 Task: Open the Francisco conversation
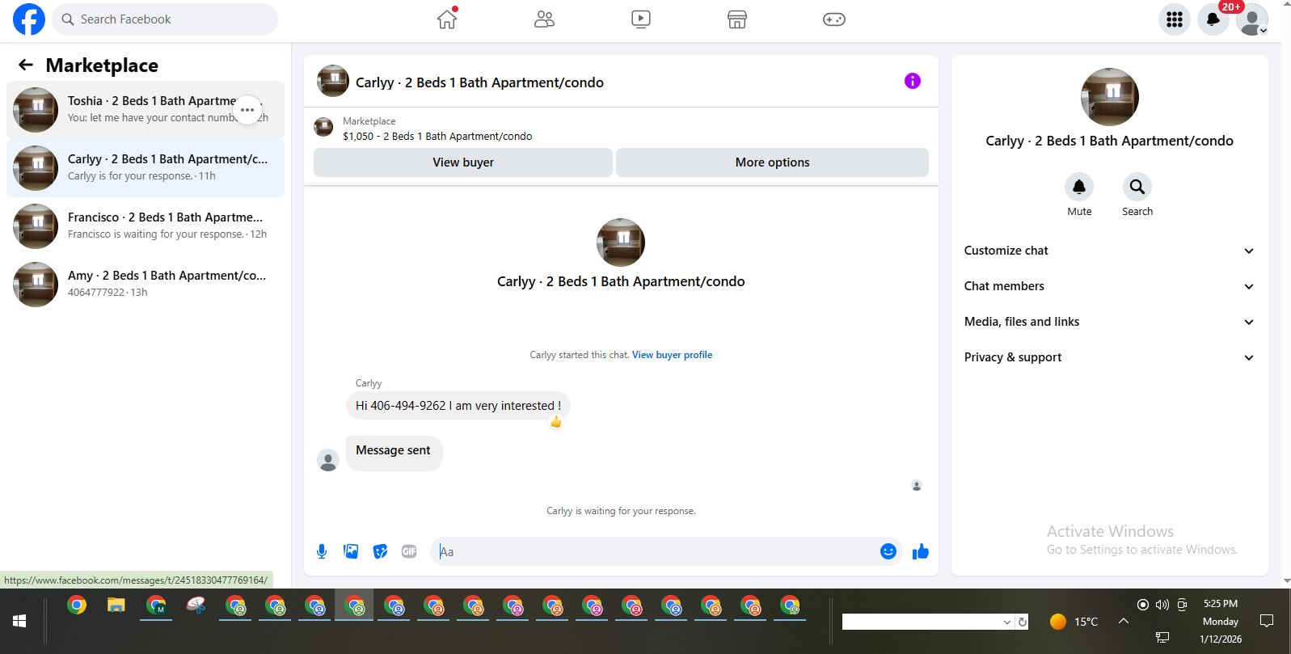click(146, 226)
